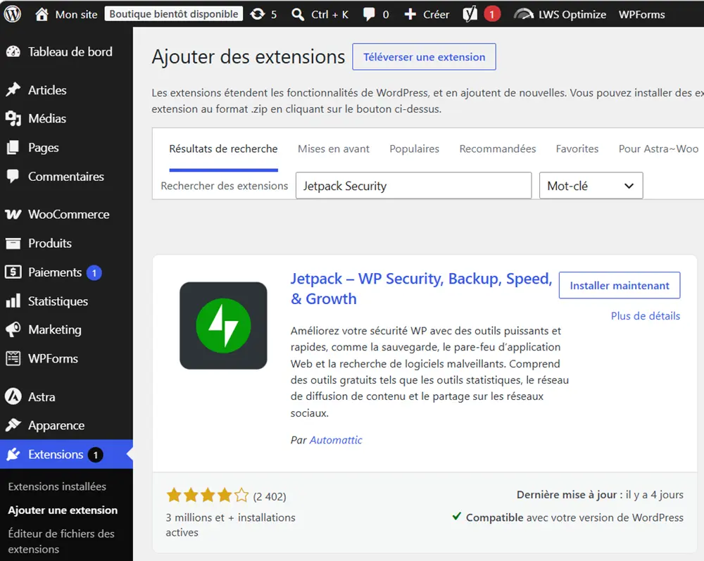Viewport: 704px width, 561px height.
Task: Open the Favorites tab
Action: (577, 149)
